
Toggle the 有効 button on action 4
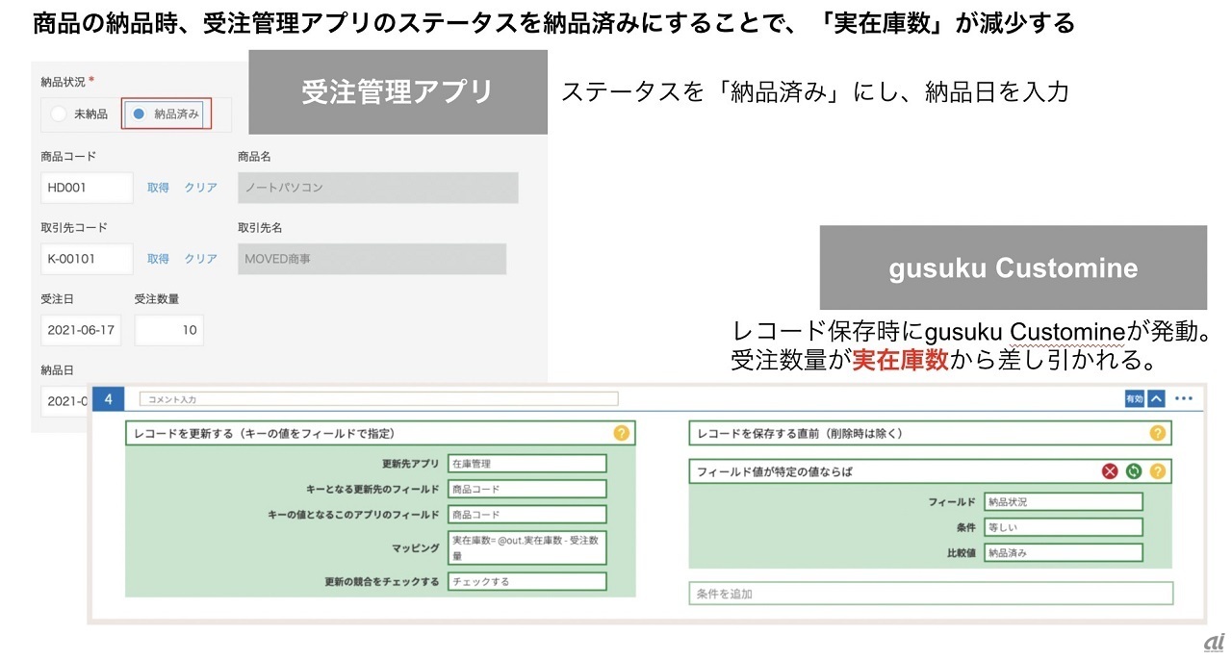point(1135,398)
